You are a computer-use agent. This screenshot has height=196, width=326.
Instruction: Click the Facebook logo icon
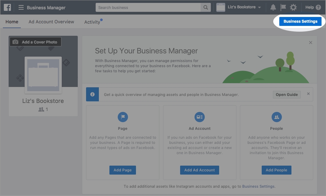[x=7, y=7]
